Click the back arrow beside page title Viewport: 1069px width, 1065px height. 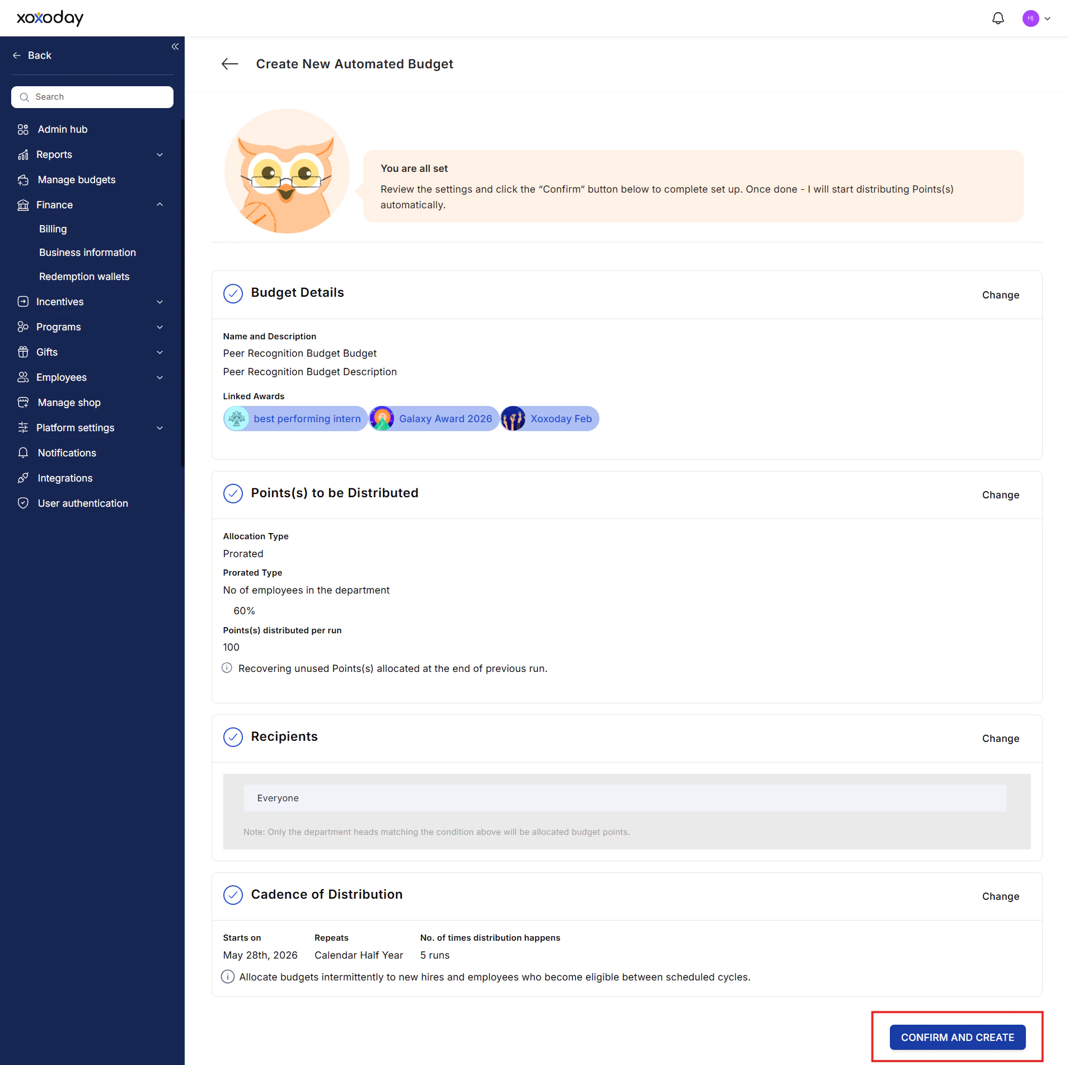click(x=230, y=64)
